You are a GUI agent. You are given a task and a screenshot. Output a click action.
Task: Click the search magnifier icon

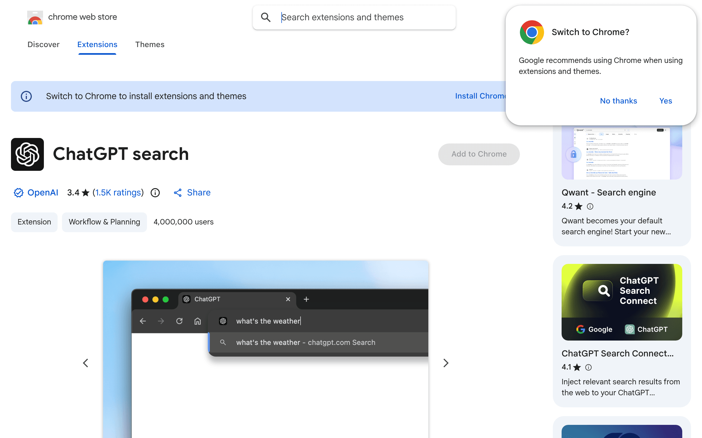click(x=265, y=17)
